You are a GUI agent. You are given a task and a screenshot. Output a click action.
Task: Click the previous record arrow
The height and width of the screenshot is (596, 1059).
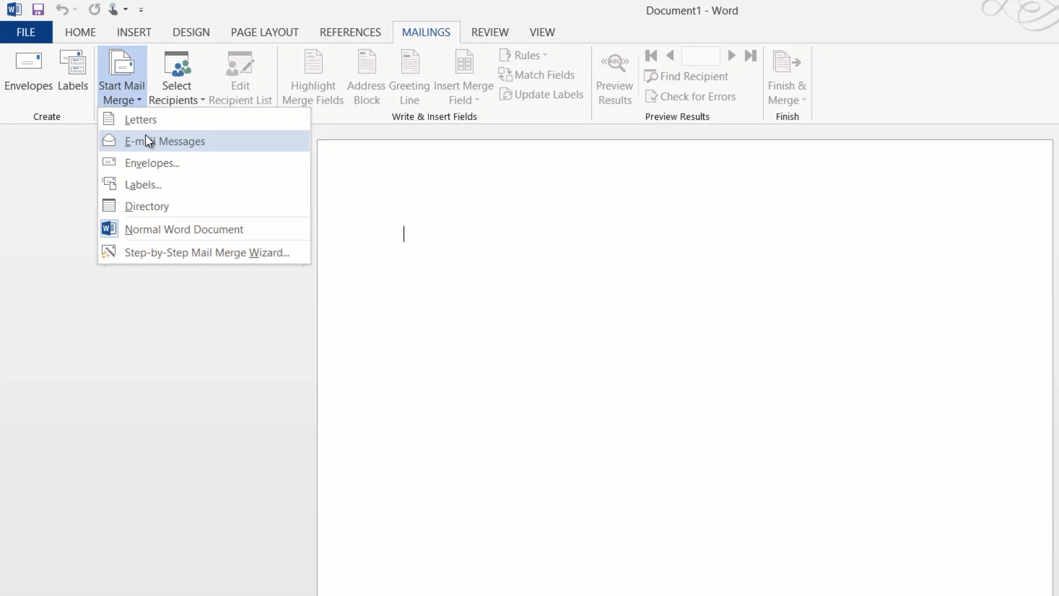tap(670, 56)
